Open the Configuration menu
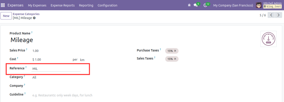Screen dimensions: 284x102 (107, 5)
